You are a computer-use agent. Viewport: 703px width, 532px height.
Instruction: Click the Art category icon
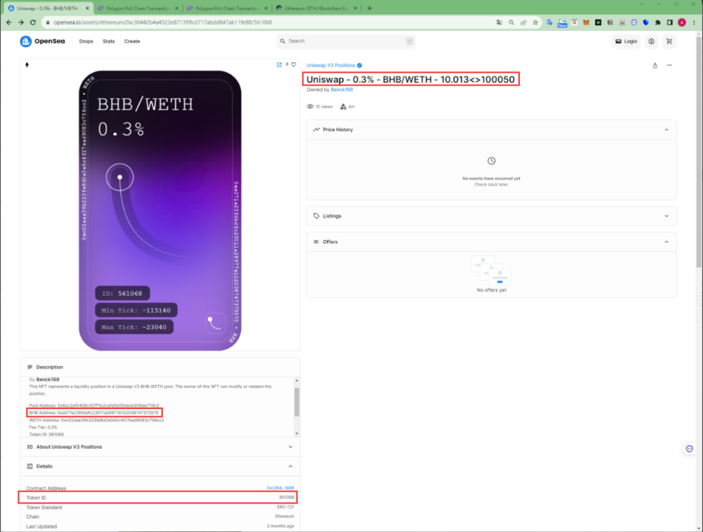343,107
